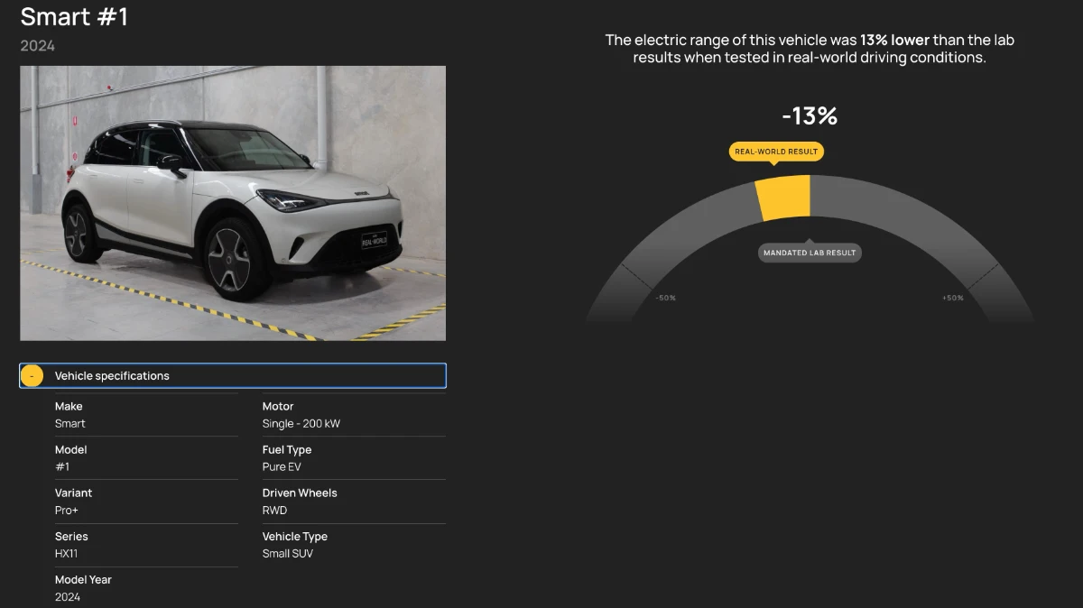Click the MANDATED LAB RESULT badge
The height and width of the screenshot is (608, 1083).
(810, 253)
